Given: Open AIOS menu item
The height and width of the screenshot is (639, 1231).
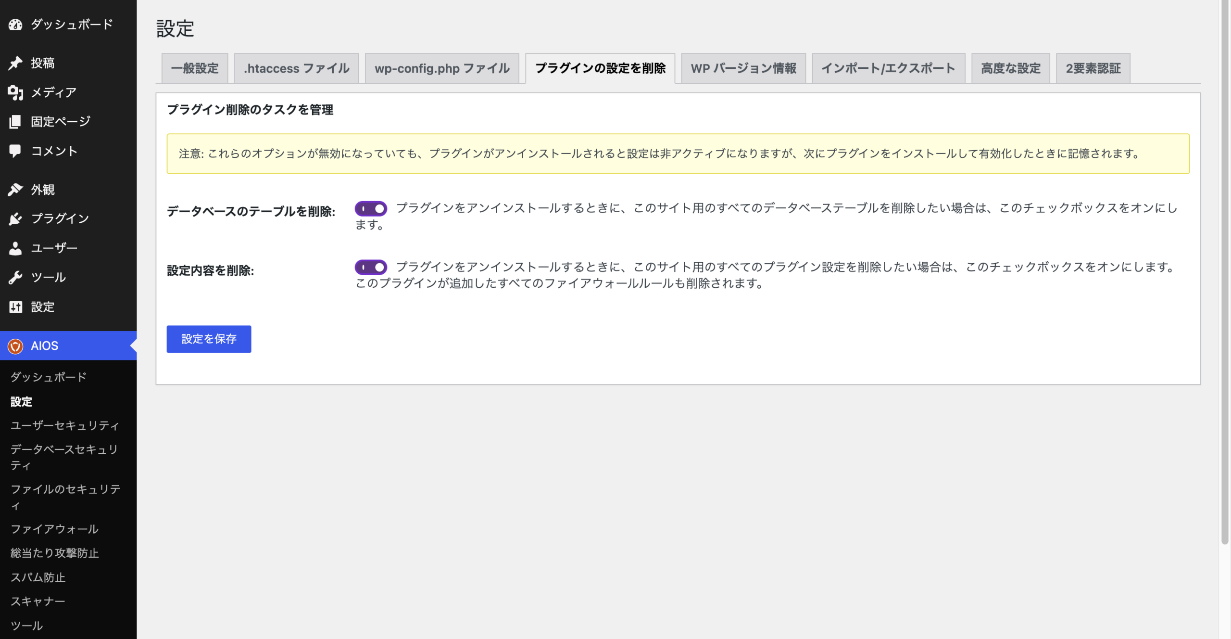Looking at the screenshot, I should pyautogui.click(x=68, y=346).
